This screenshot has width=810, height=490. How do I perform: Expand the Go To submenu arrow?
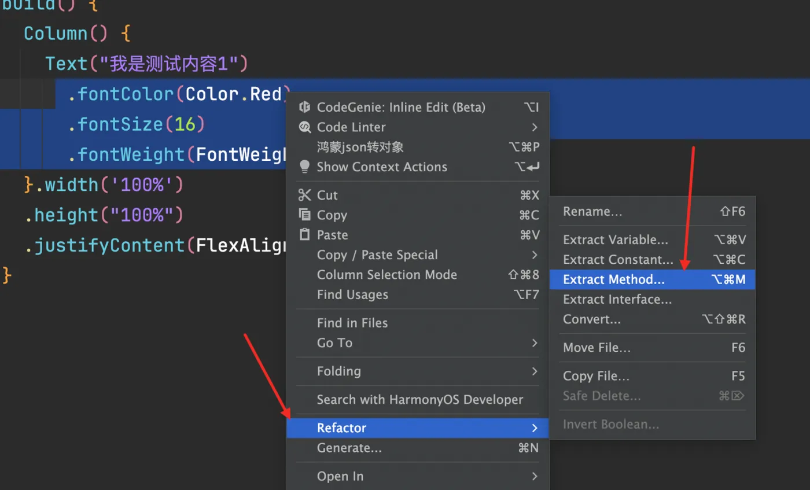[535, 342]
